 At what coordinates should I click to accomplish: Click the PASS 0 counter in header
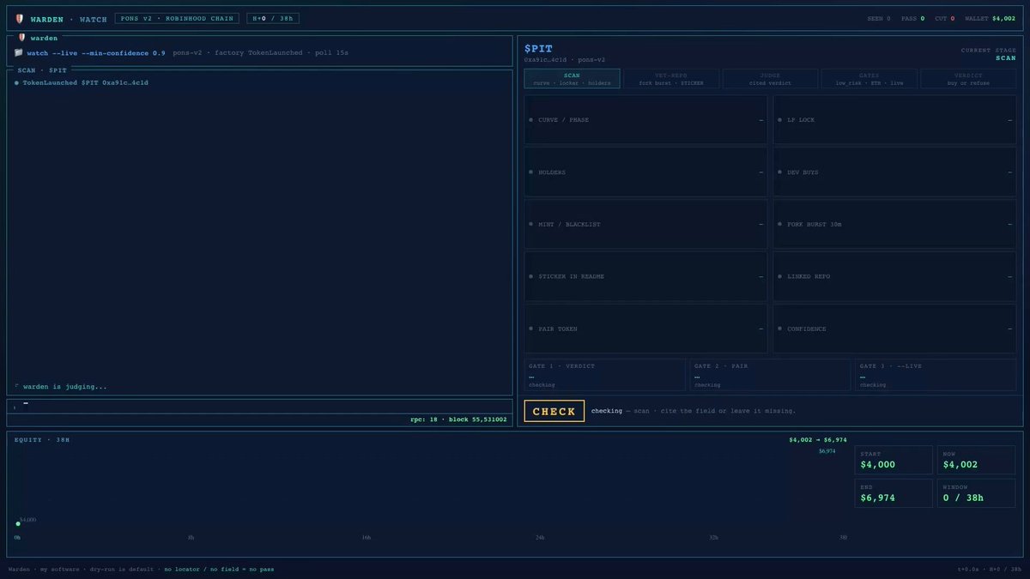pos(913,18)
